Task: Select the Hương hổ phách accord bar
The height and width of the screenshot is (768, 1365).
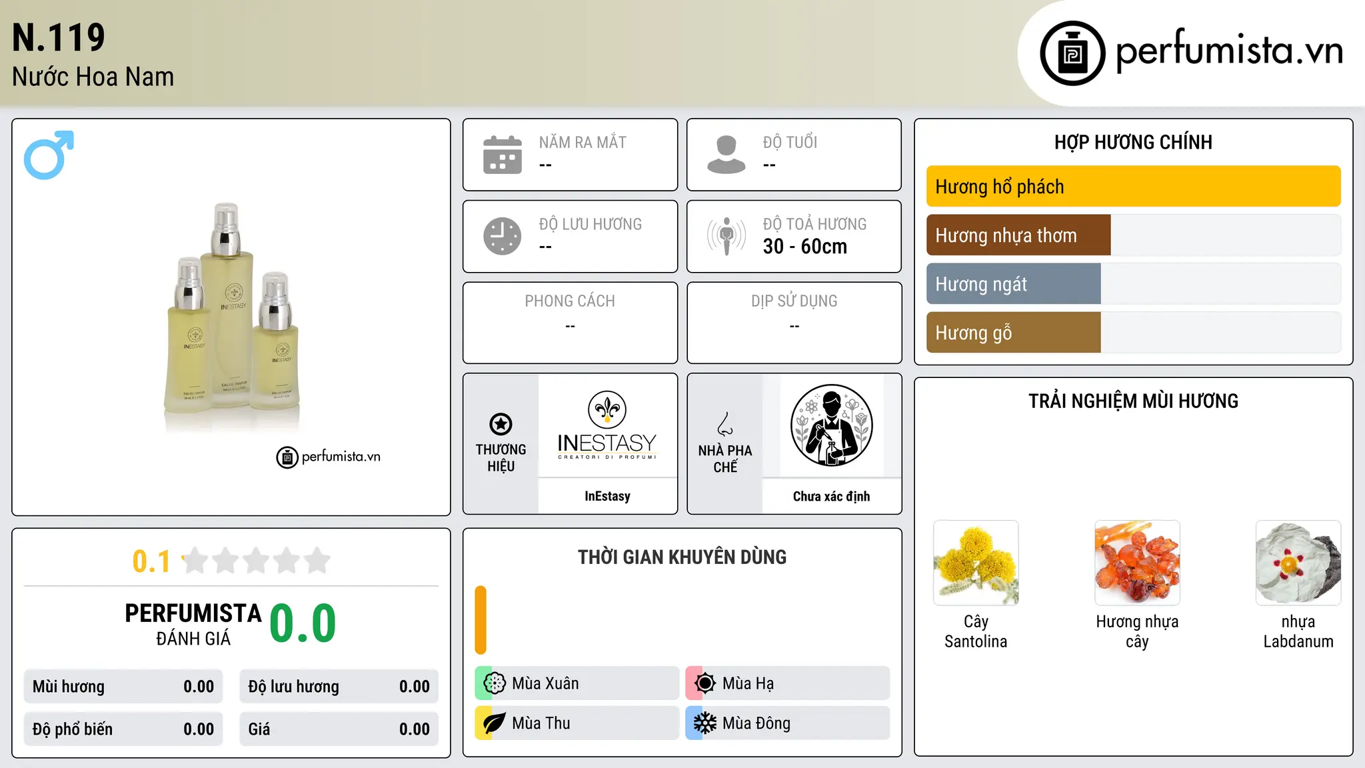Action: tap(1133, 187)
